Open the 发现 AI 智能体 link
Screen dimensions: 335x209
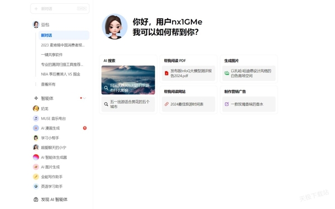tap(54, 199)
